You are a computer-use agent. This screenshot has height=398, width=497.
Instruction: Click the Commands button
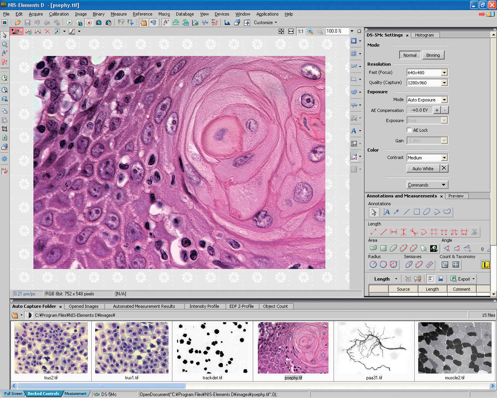coord(427,185)
